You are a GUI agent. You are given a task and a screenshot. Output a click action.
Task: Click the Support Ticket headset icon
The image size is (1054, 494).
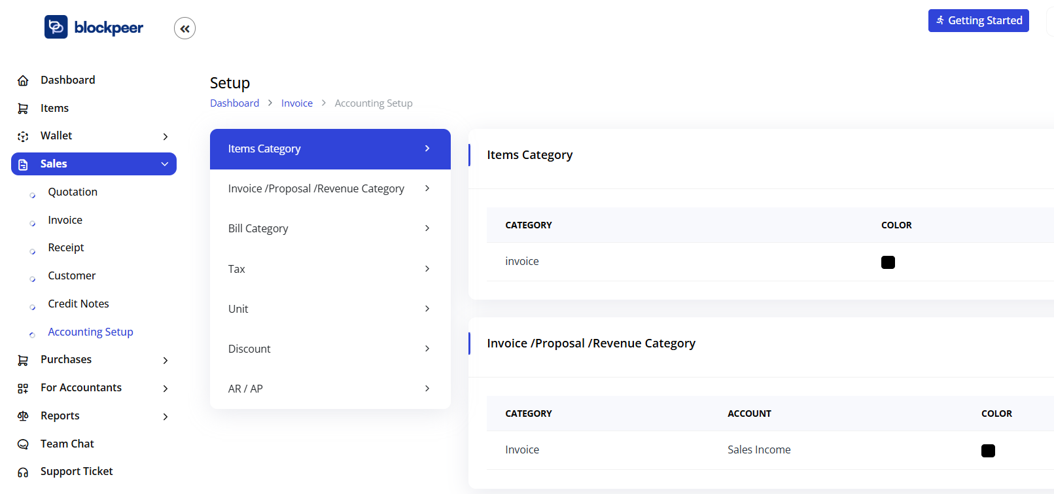(x=23, y=472)
